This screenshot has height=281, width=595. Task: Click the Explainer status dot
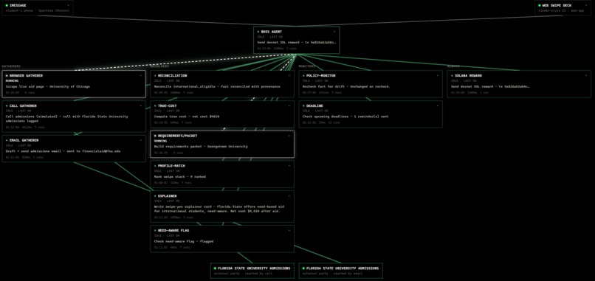155,195
